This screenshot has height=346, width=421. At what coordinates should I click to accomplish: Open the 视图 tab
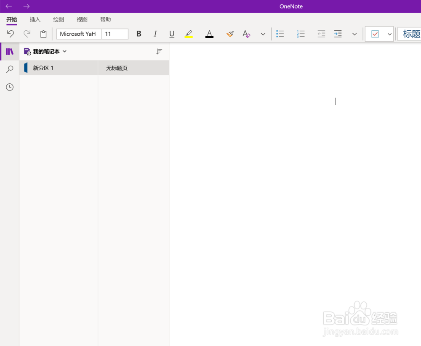(82, 20)
